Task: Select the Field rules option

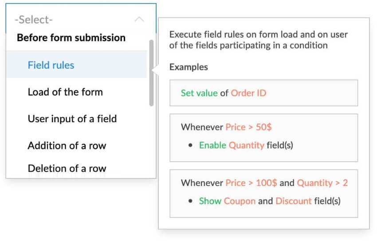Action: (51, 65)
